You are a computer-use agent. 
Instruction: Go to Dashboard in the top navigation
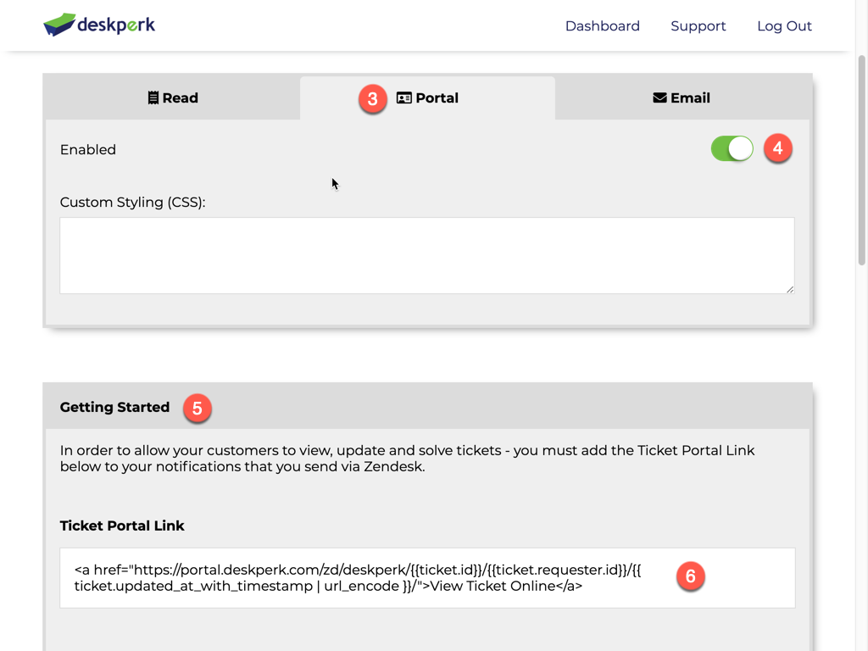pyautogui.click(x=602, y=26)
